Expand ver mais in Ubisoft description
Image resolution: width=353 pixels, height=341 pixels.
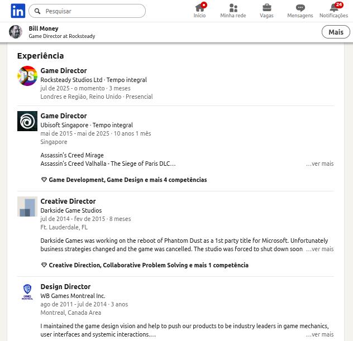tap(319, 164)
